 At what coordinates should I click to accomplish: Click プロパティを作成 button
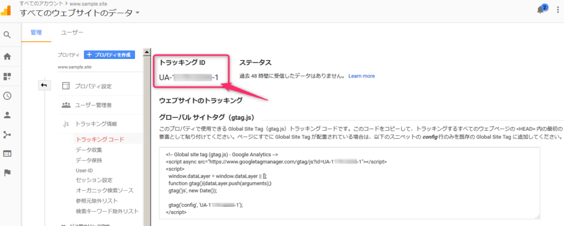pos(110,54)
